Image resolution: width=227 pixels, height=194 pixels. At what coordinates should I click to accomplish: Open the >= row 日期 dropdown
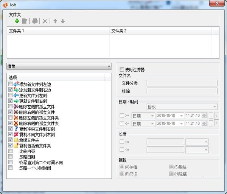(143, 116)
